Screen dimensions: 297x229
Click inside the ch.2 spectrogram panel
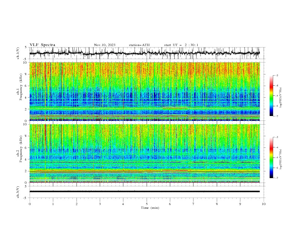pos(144,153)
